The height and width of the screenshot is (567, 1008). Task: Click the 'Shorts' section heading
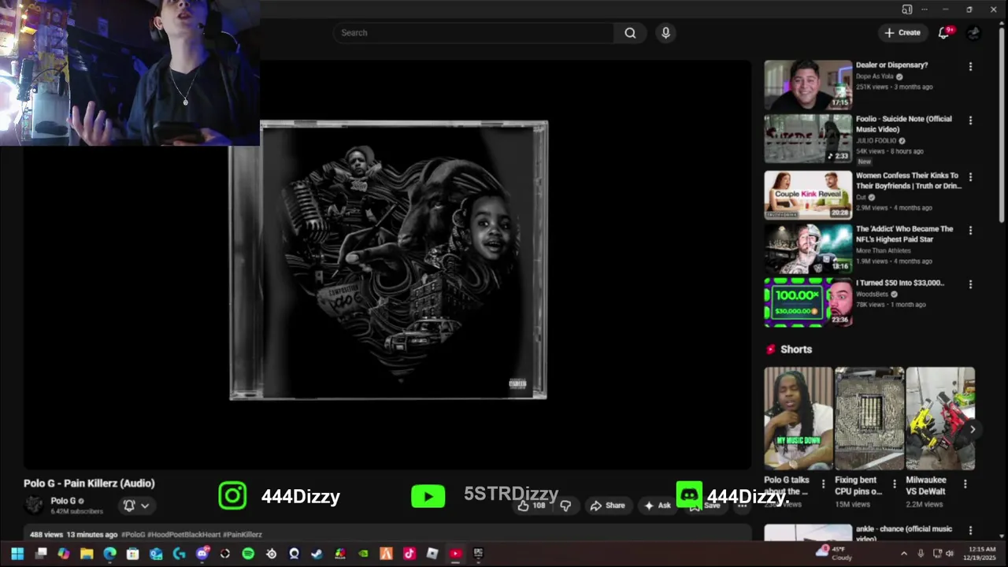[x=796, y=349]
